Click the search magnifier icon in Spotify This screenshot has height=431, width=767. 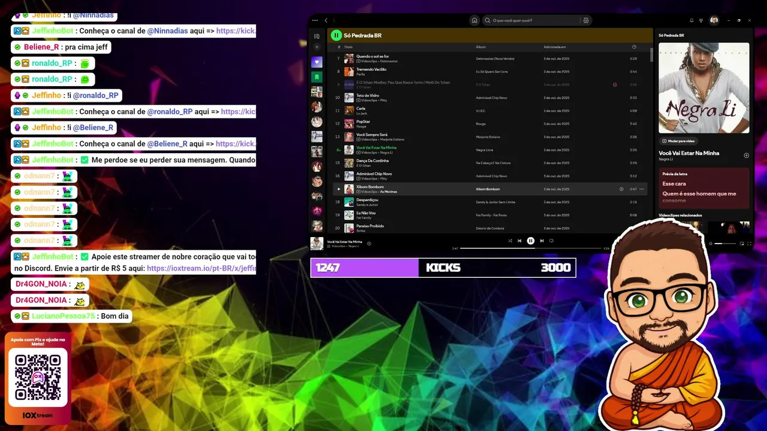(x=488, y=20)
